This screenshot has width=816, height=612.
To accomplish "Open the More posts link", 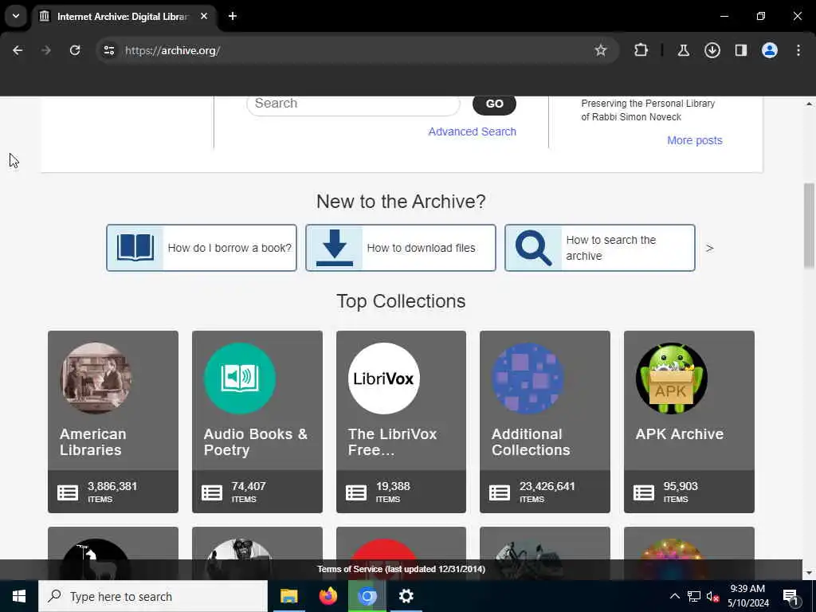I will point(695,140).
